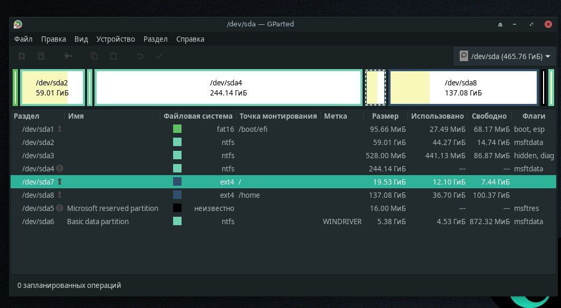Image resolution: width=561 pixels, height=308 pixels.
Task: Select the dashed highlighted partition block in disk map
Action: [375, 88]
